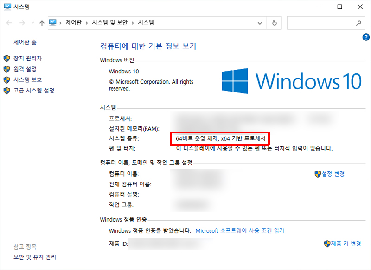Screen dimensions: 371x270
Task: Click shield icon next to 제품 키 변경
Action: tap(327, 244)
